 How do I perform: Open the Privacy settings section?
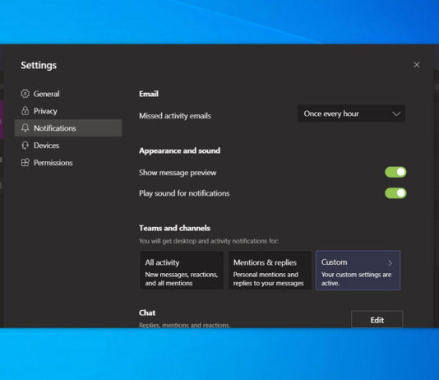coord(68,111)
